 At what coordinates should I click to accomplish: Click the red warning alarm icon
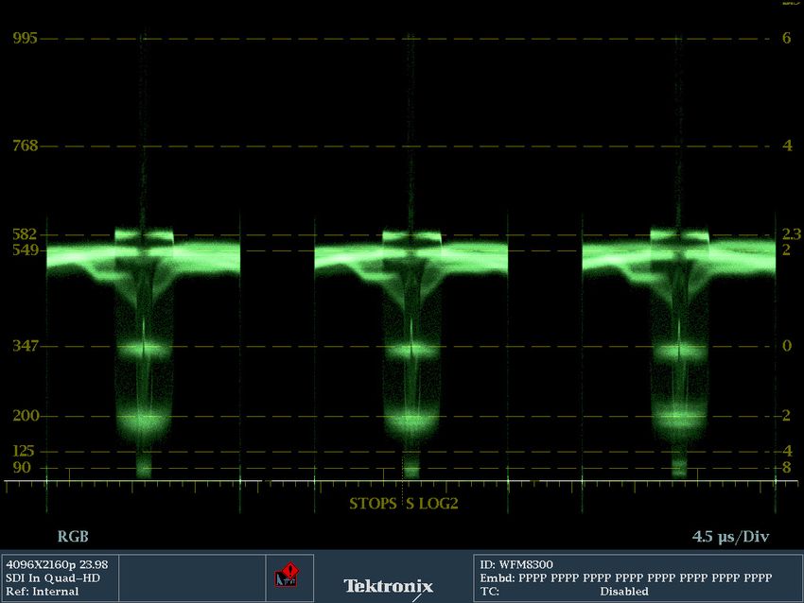coord(288,575)
